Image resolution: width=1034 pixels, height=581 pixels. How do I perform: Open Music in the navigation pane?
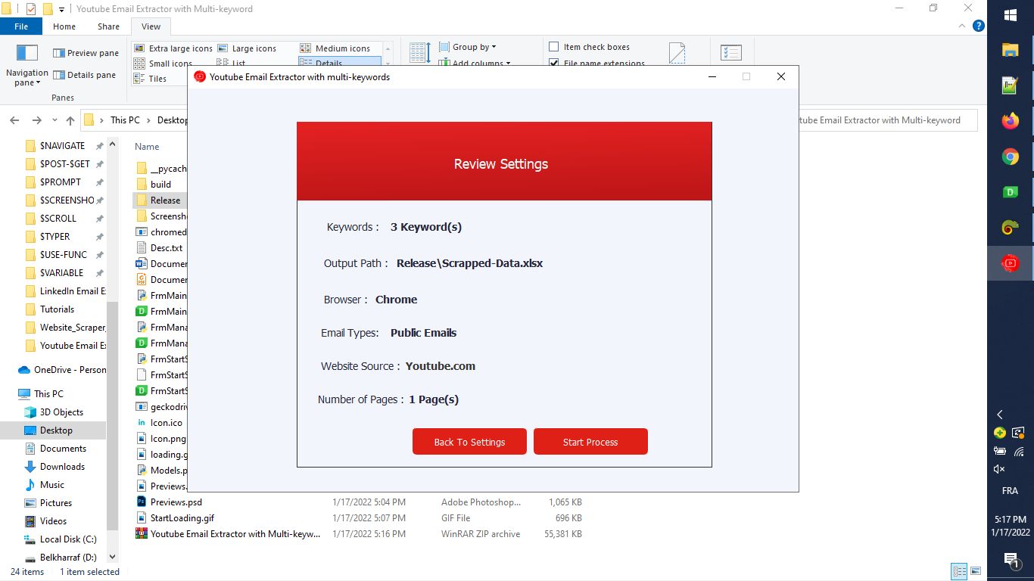51,485
